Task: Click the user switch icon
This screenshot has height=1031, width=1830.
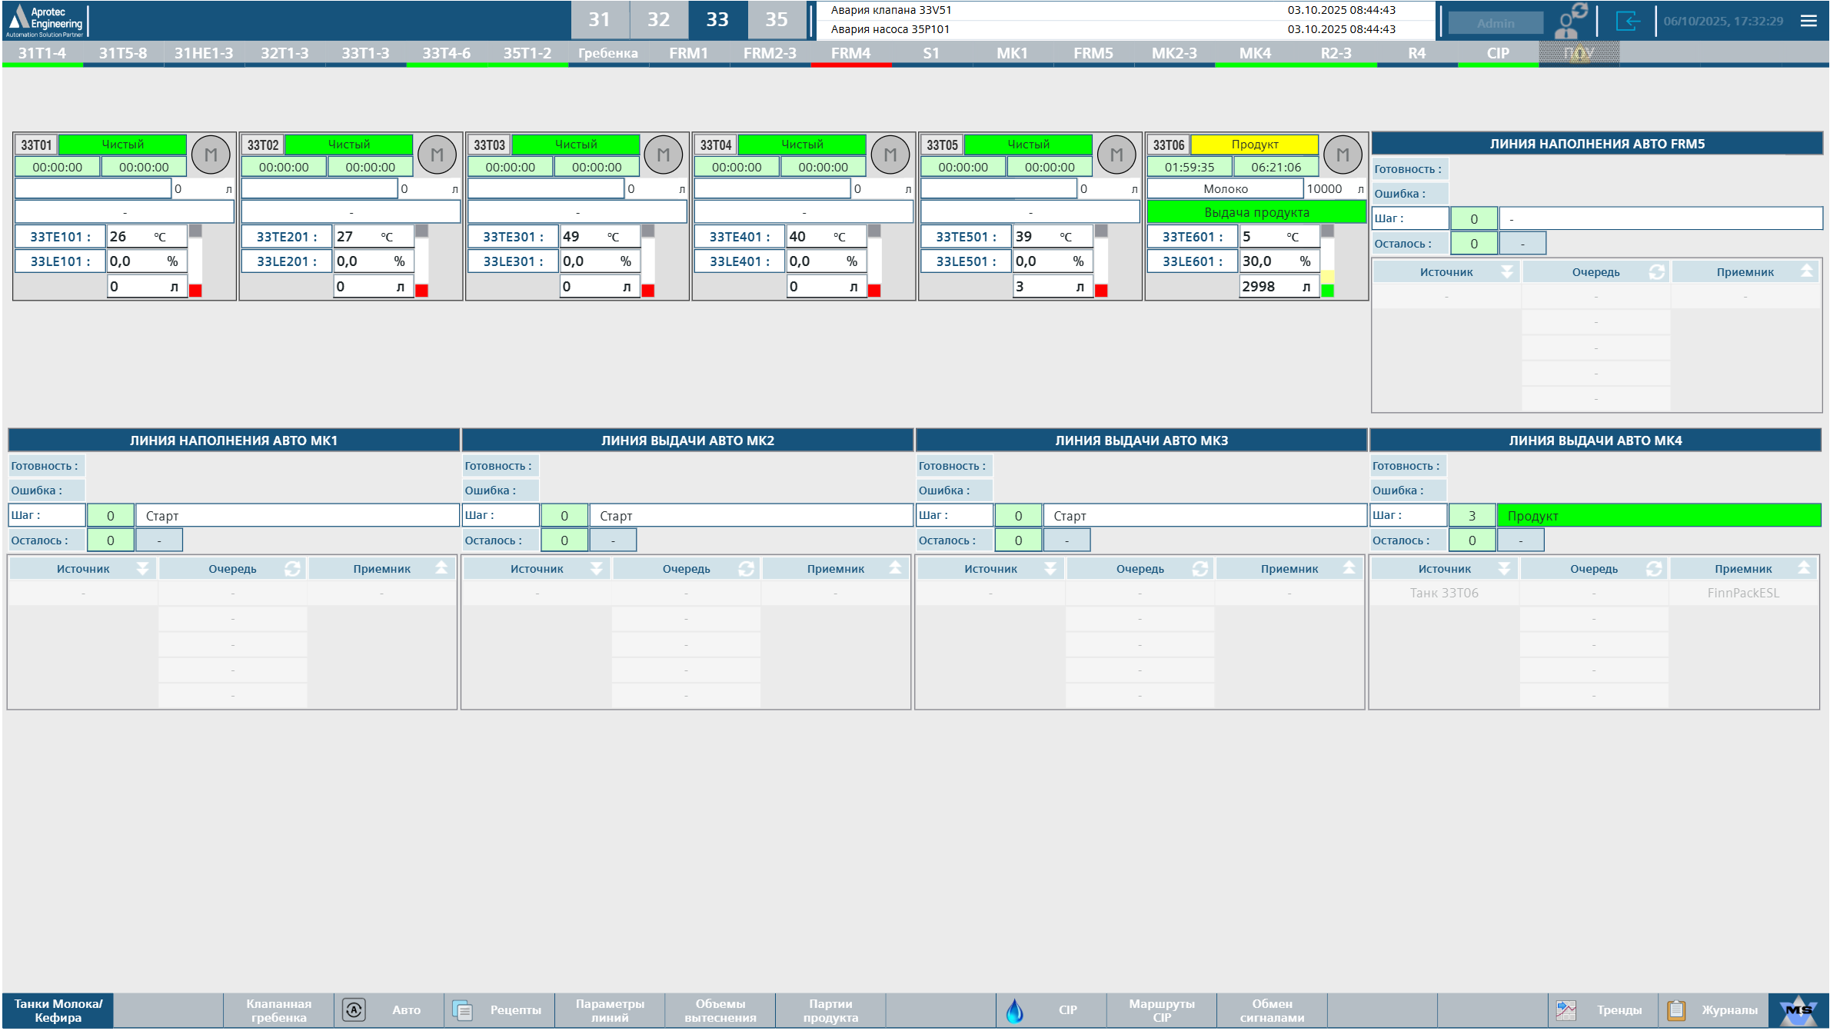Action: click(1570, 21)
